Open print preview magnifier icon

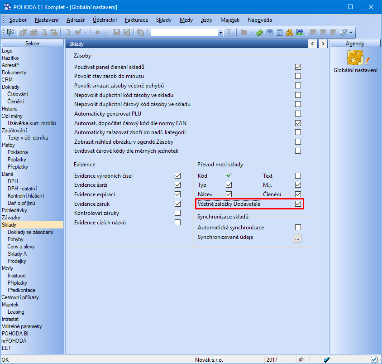(44, 32)
